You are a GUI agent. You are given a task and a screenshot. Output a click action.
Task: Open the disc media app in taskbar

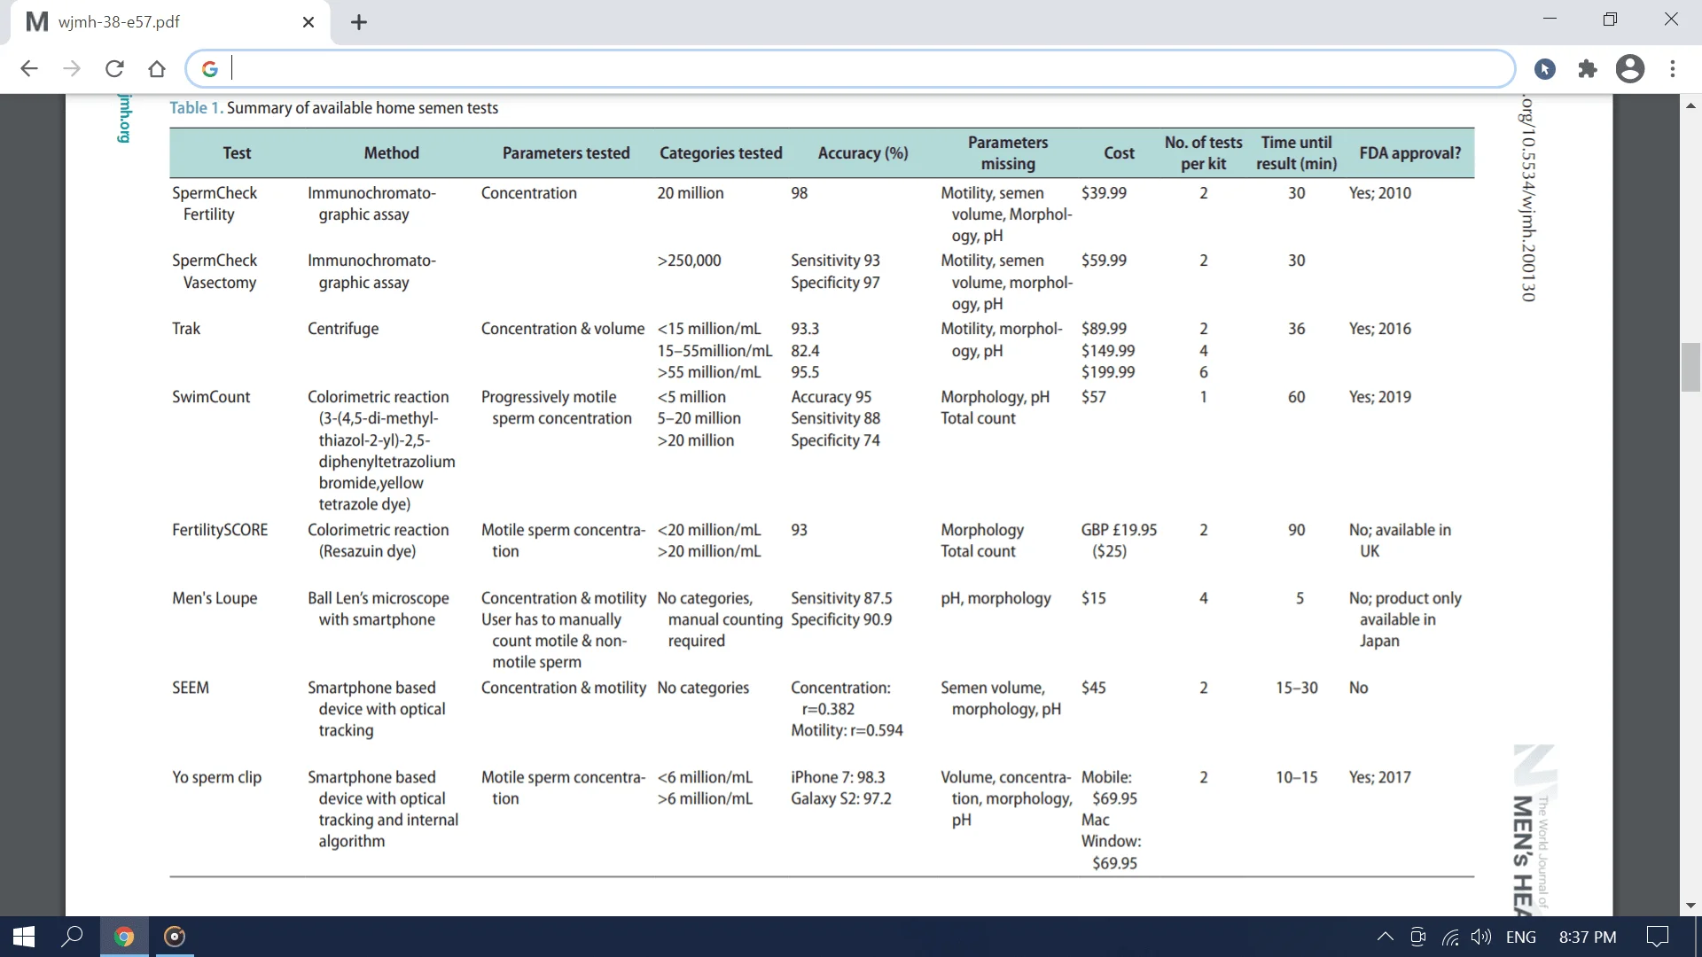(x=175, y=937)
